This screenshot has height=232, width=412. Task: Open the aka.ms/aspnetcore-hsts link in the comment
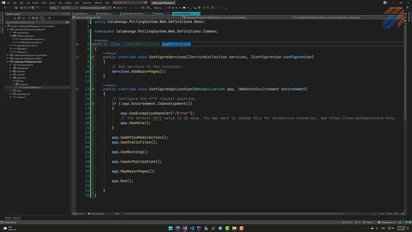[x=362, y=118]
